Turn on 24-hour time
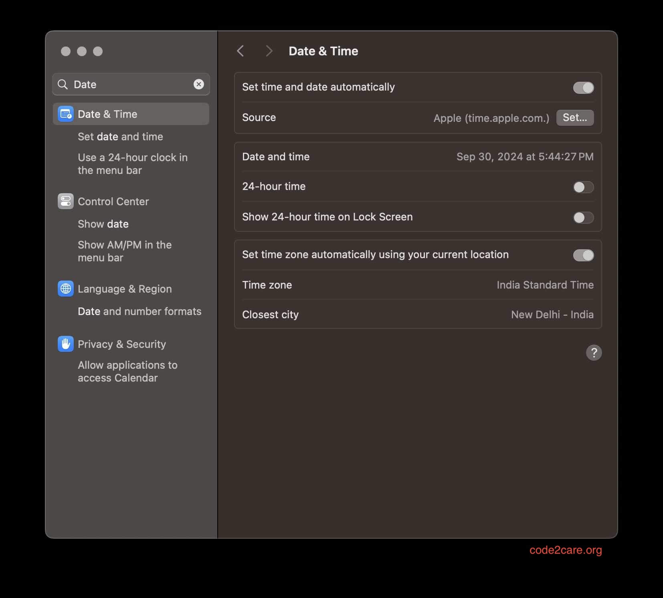The height and width of the screenshot is (598, 663). [x=583, y=187]
